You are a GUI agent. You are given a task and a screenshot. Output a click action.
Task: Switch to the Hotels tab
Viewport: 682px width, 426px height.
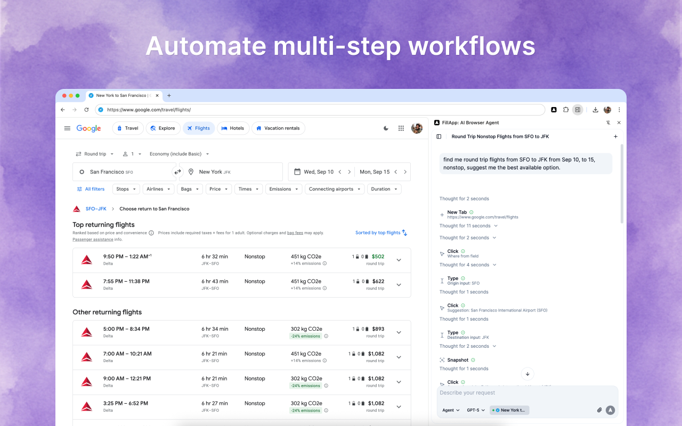[x=233, y=128]
